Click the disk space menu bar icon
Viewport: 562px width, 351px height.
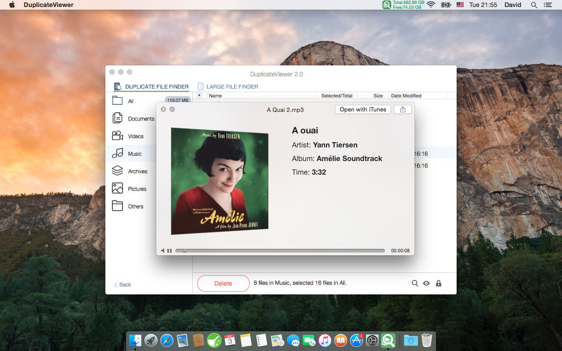pos(387,5)
